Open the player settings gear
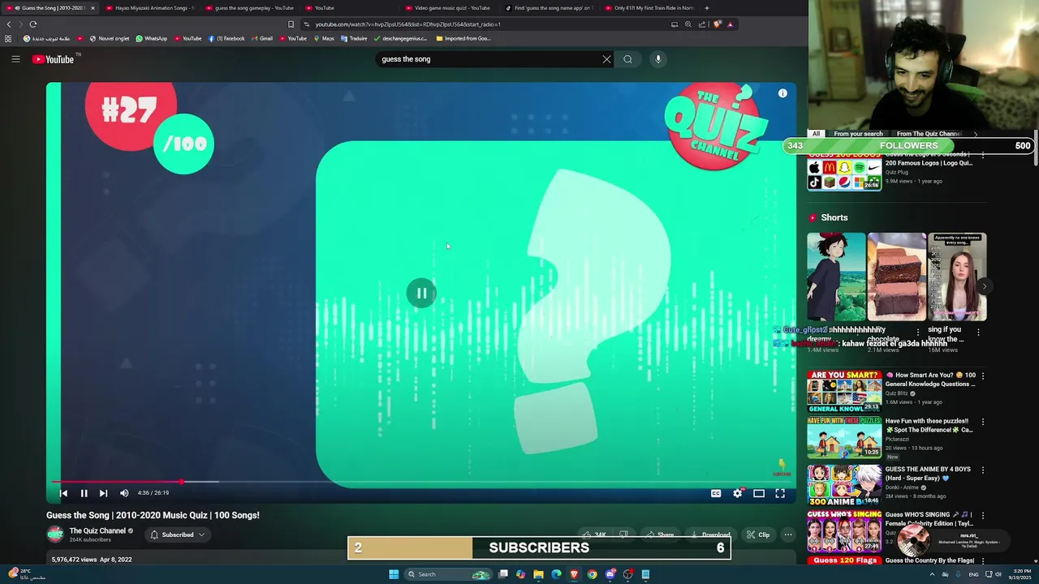 [x=737, y=493]
